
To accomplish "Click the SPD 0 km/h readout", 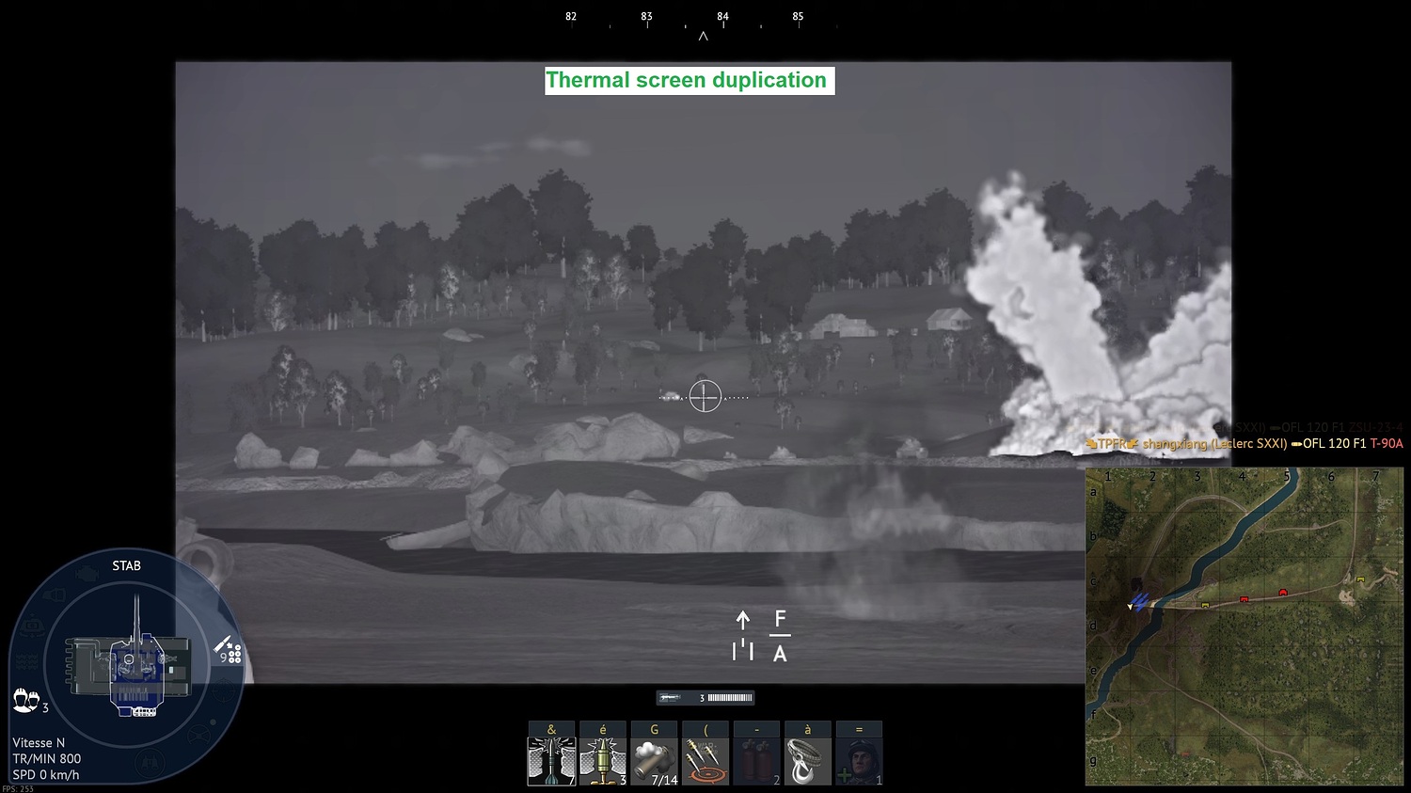I will click(46, 775).
